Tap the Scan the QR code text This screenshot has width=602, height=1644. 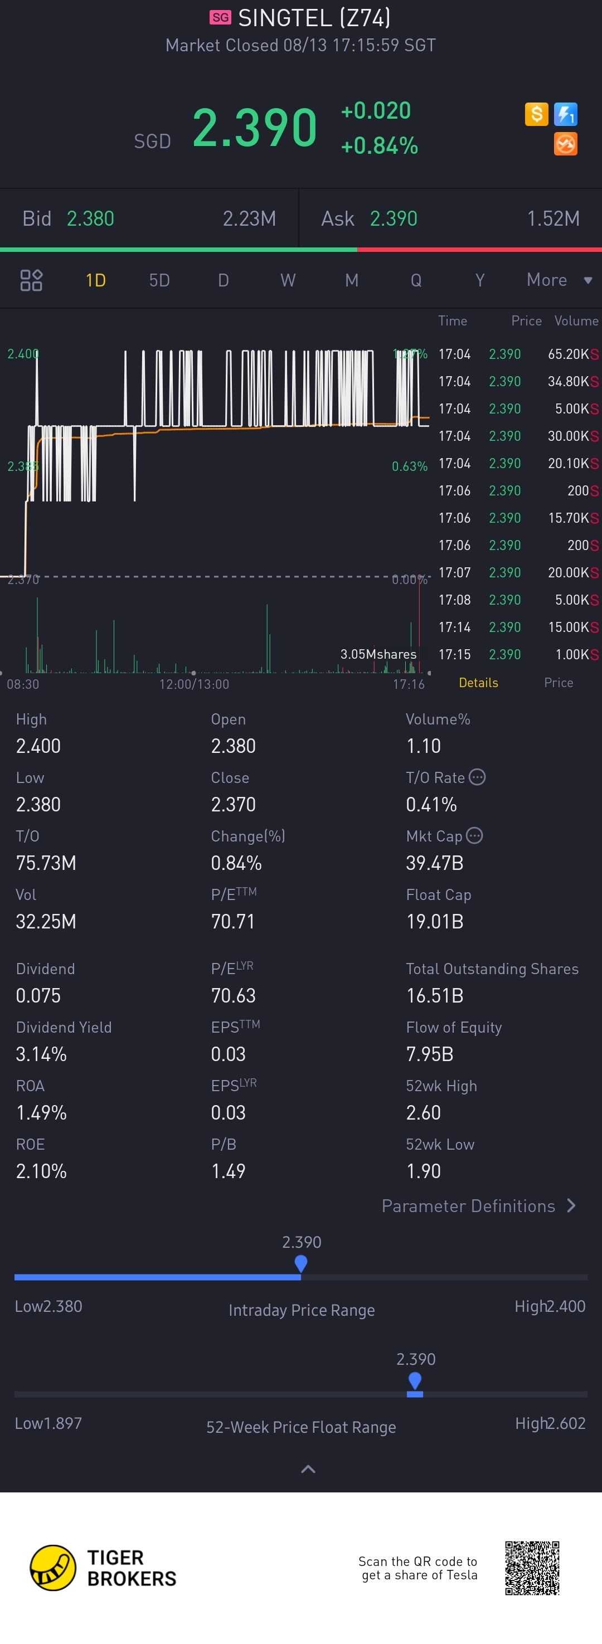(417, 1568)
